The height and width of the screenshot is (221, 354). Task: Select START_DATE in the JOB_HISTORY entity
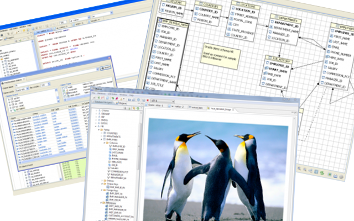[x=278, y=71]
